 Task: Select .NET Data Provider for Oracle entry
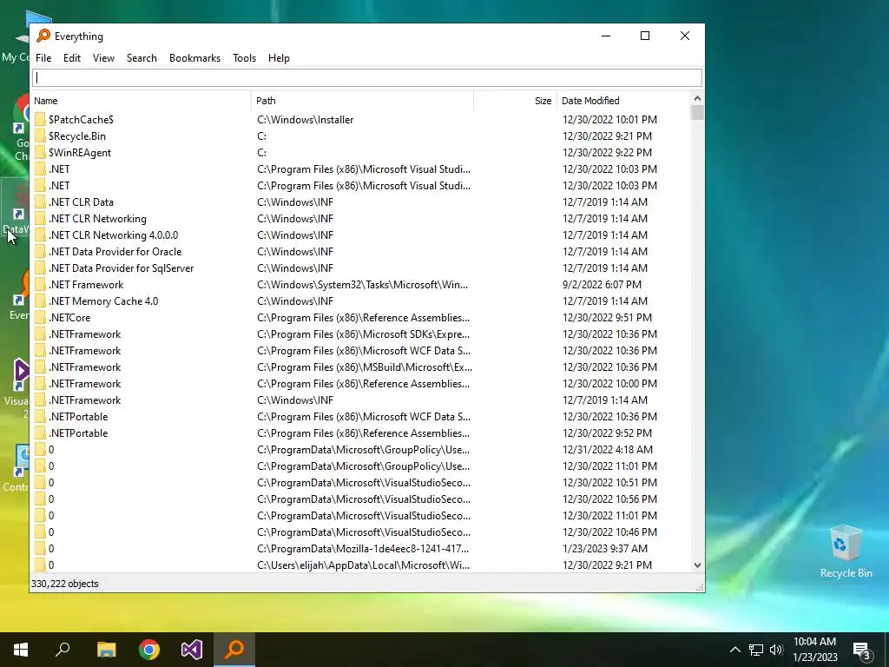(115, 251)
